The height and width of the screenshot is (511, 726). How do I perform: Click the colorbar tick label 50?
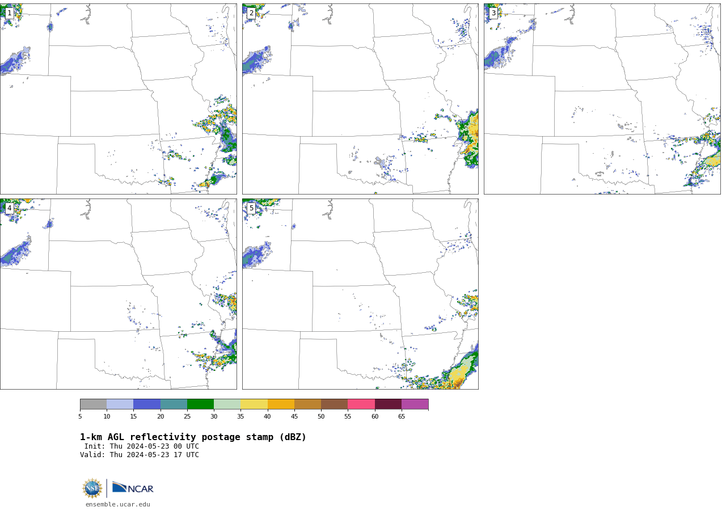click(321, 417)
